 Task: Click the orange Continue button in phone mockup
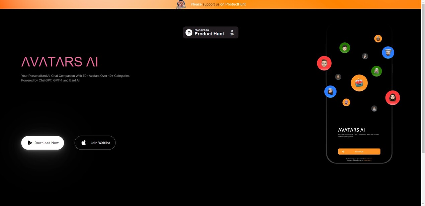pos(359,152)
